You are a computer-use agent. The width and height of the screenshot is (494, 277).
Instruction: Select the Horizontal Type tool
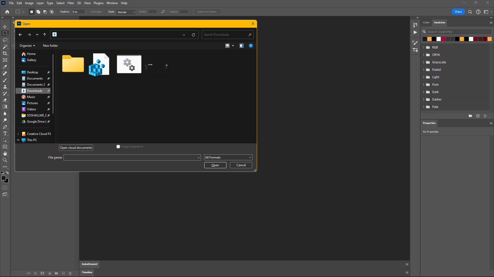coord(5,133)
